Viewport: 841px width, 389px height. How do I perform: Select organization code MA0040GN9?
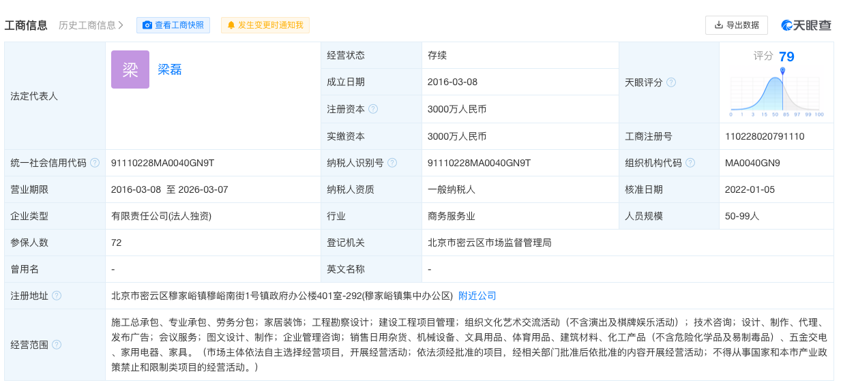pos(752,163)
